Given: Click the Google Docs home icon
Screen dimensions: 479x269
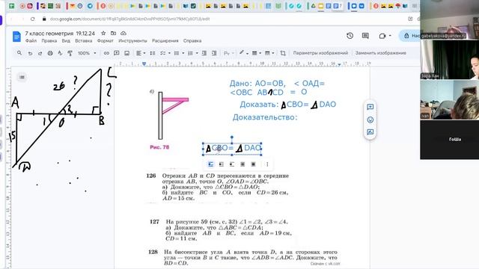Looking at the screenshot, I should tap(16, 37).
